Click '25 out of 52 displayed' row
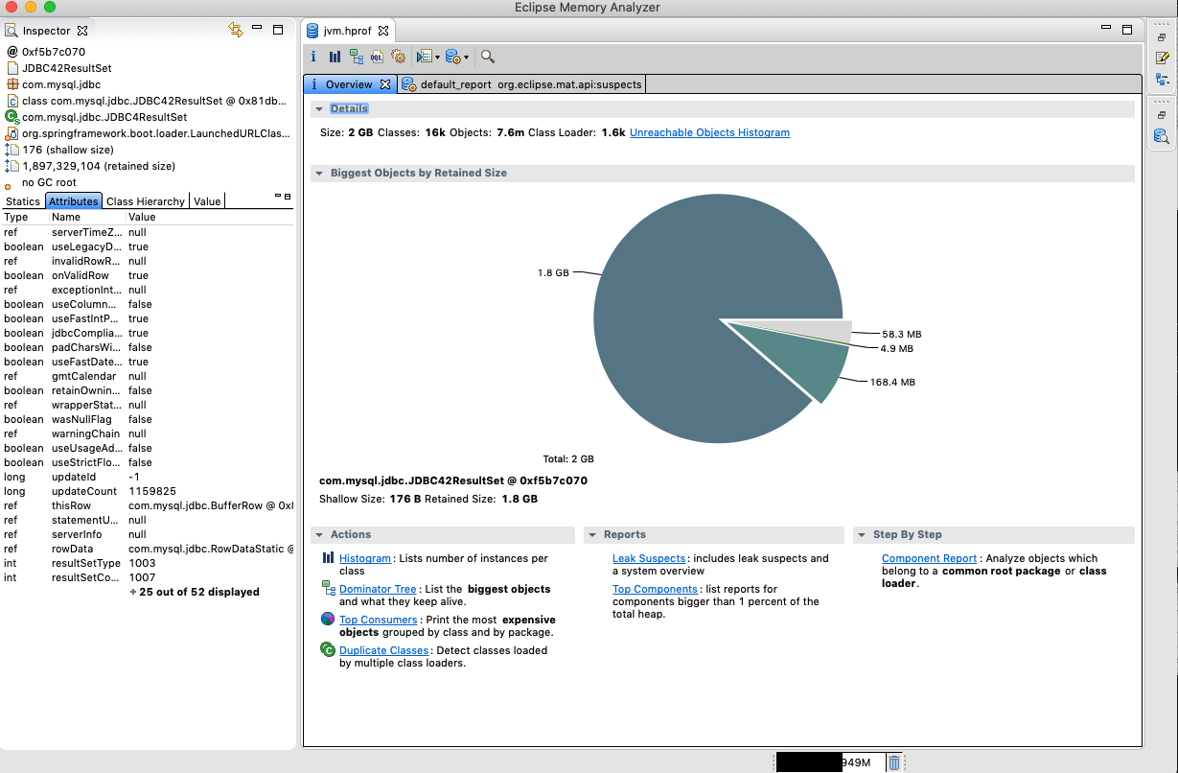This screenshot has width=1178, height=773. tap(195, 592)
